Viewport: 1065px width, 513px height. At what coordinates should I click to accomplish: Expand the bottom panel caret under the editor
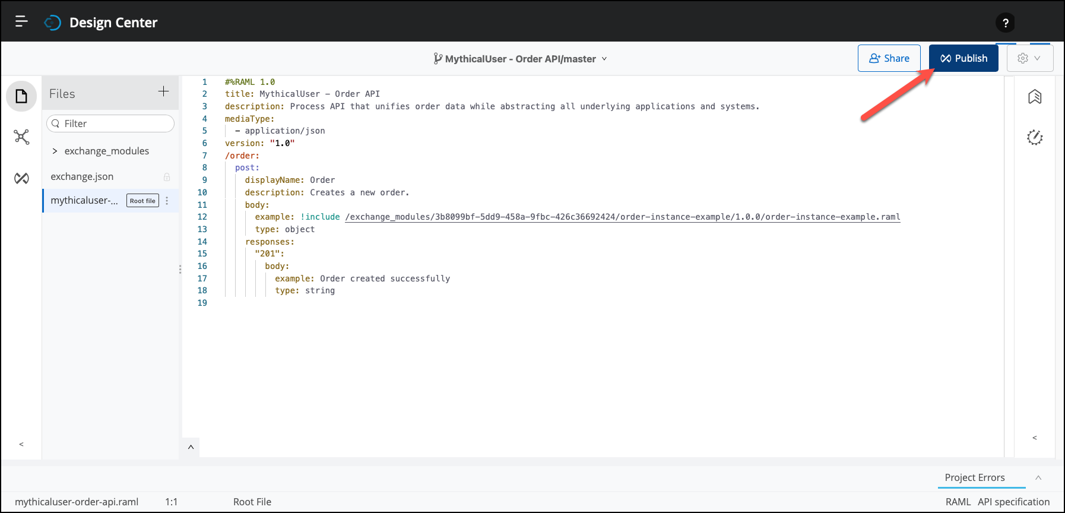pos(191,447)
